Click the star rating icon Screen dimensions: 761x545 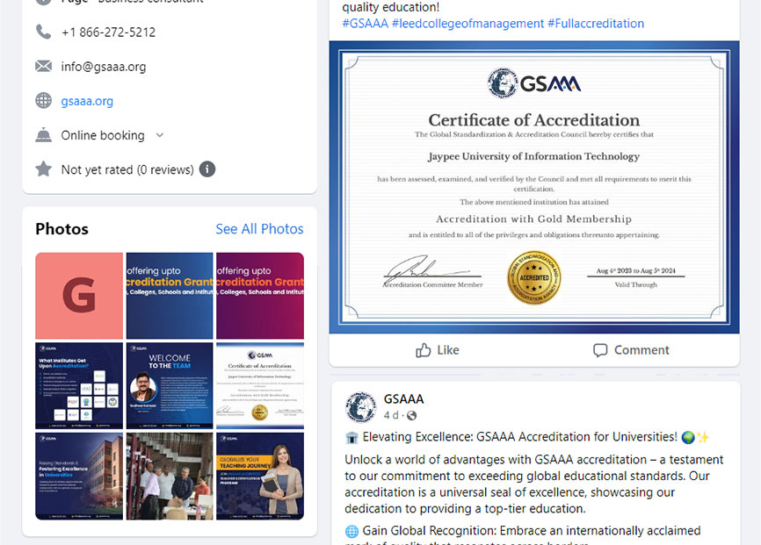pyautogui.click(x=43, y=169)
